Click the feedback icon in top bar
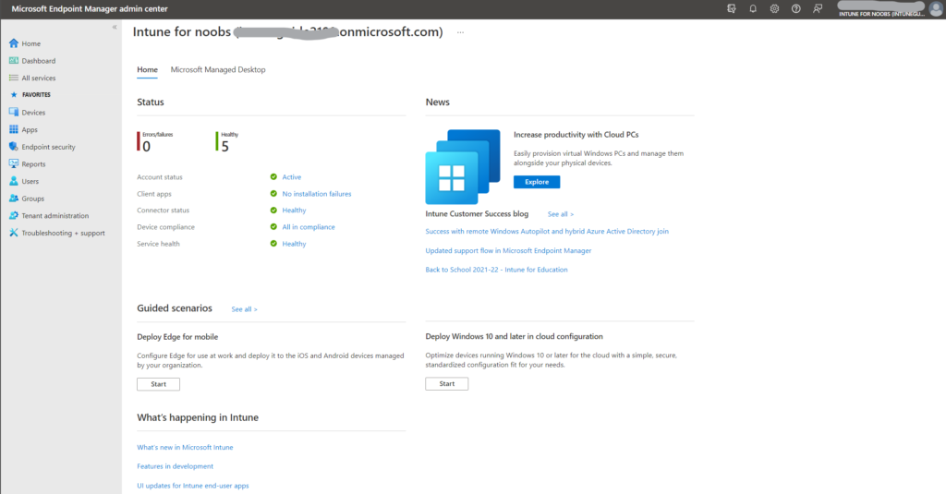The width and height of the screenshot is (946, 494). (818, 9)
